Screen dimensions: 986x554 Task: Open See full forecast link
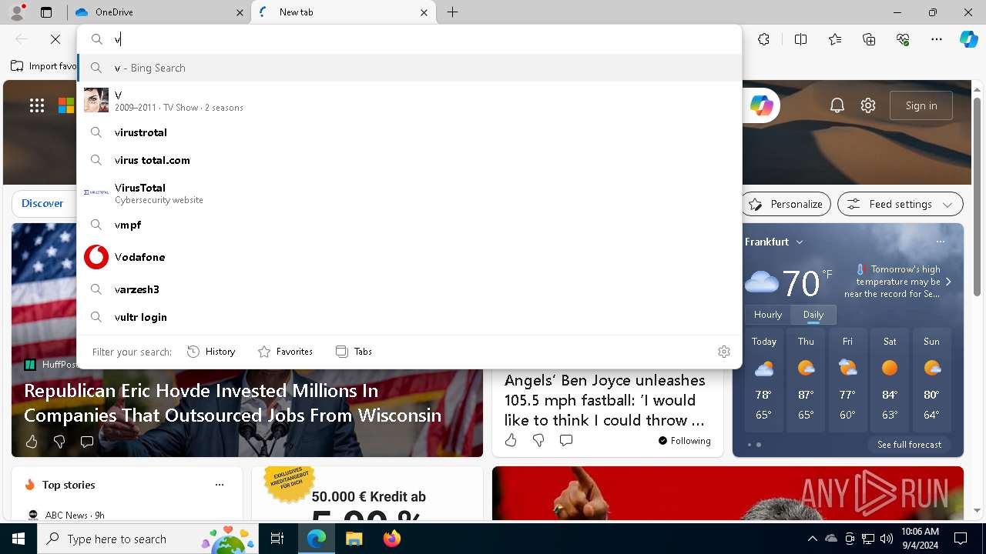coord(909,445)
